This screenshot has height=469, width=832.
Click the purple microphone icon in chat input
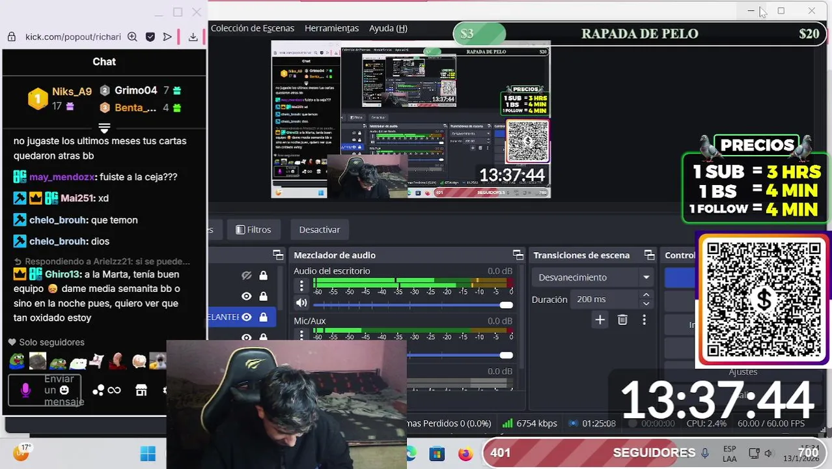[25, 390]
